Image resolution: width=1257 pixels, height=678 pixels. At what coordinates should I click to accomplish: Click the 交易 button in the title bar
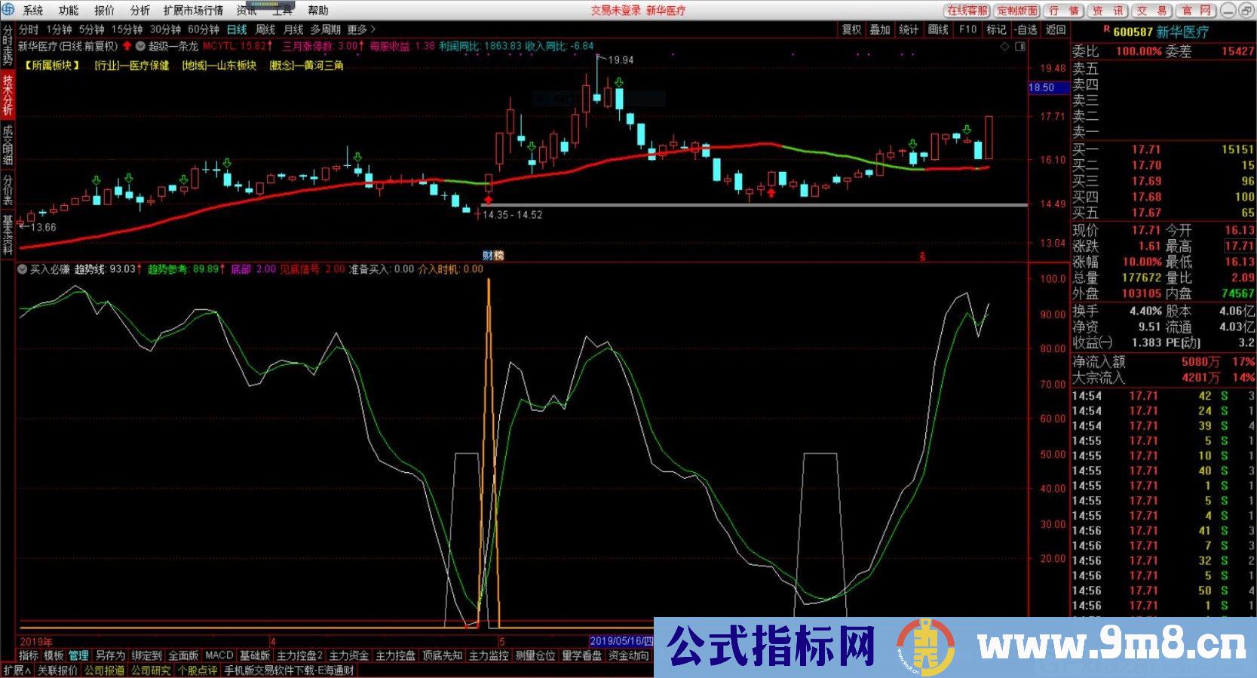click(1151, 11)
